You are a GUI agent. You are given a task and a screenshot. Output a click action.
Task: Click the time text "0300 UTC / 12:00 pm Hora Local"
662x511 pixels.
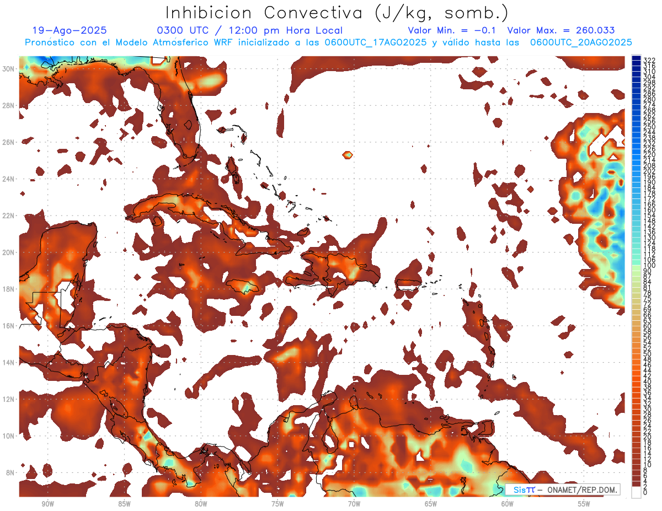coord(250,31)
